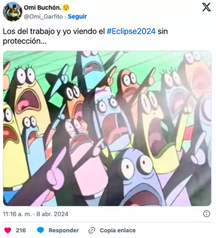This screenshot has height=238, width=216.
Task: Click the chain link icon
Action: 92,230
